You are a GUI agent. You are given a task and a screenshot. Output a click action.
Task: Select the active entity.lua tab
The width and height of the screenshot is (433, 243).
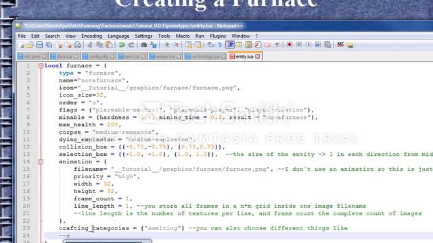245,56
